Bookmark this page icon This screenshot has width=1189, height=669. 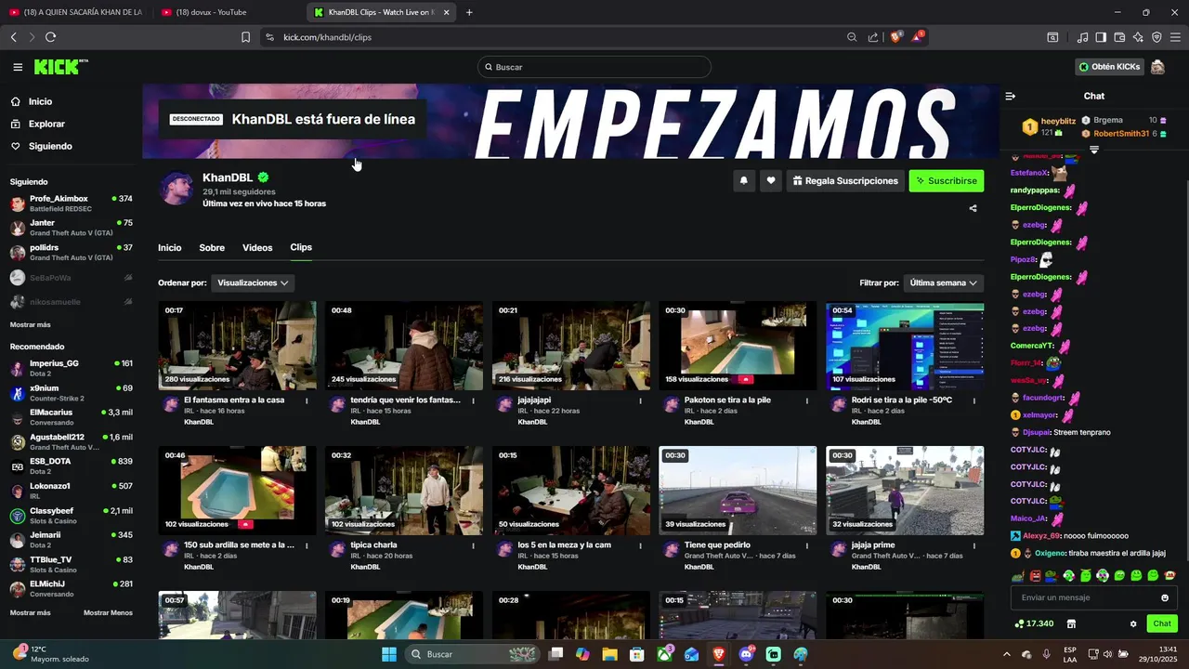point(245,37)
